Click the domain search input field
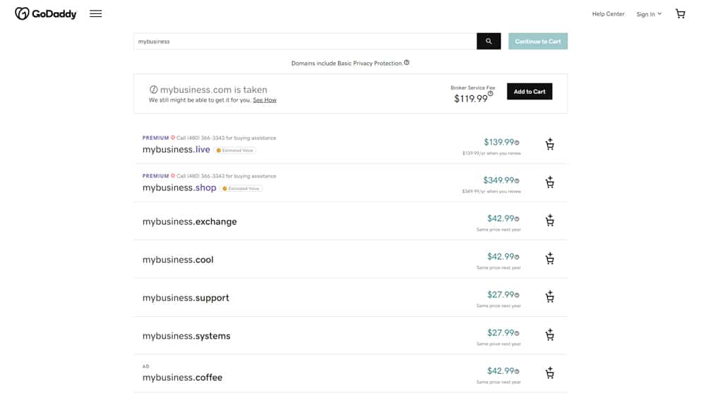This screenshot has width=706, height=395. pos(305,42)
